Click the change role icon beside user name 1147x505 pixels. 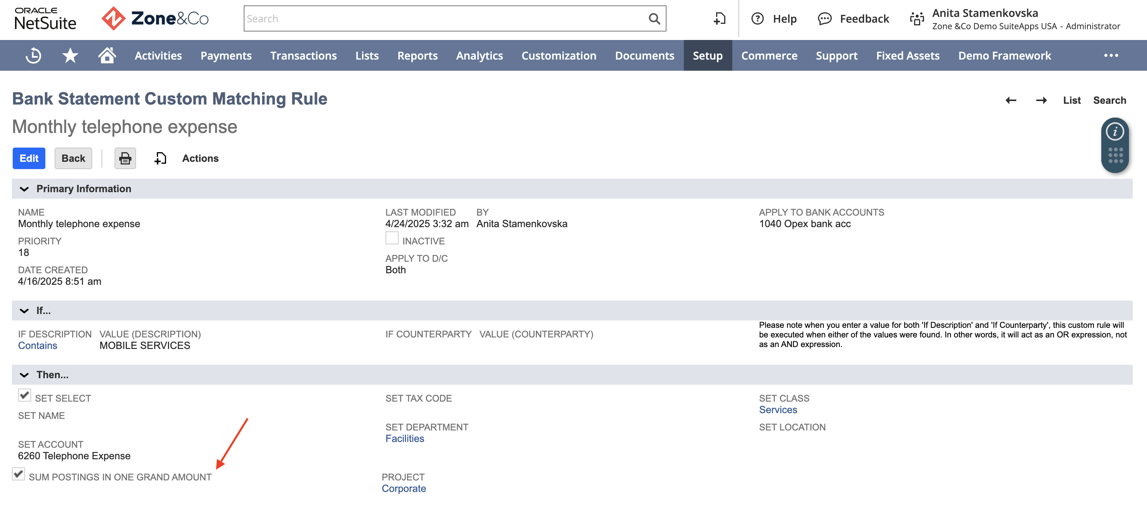[x=917, y=19]
